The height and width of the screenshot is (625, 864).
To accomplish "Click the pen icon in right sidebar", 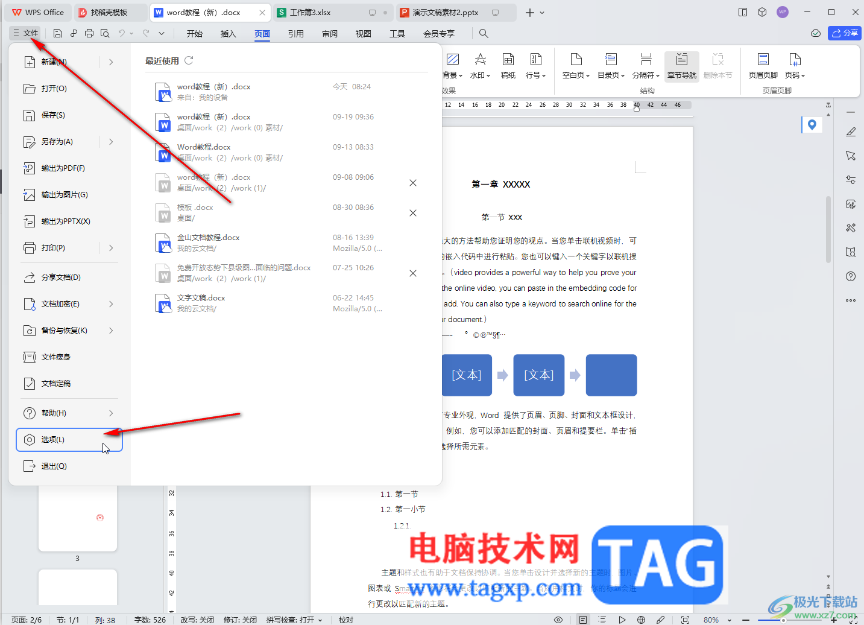I will [x=851, y=132].
